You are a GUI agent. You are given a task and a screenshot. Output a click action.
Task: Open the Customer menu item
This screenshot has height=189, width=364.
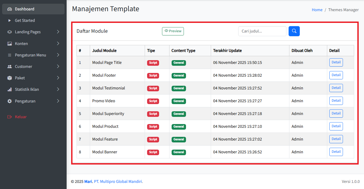click(x=23, y=67)
